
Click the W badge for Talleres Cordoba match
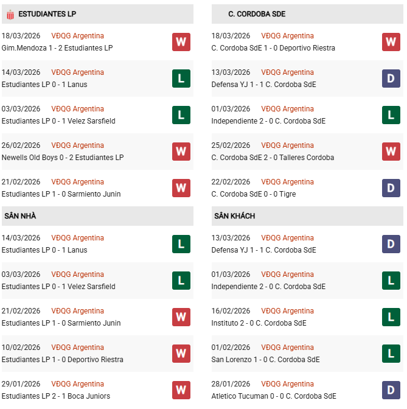coord(391,152)
